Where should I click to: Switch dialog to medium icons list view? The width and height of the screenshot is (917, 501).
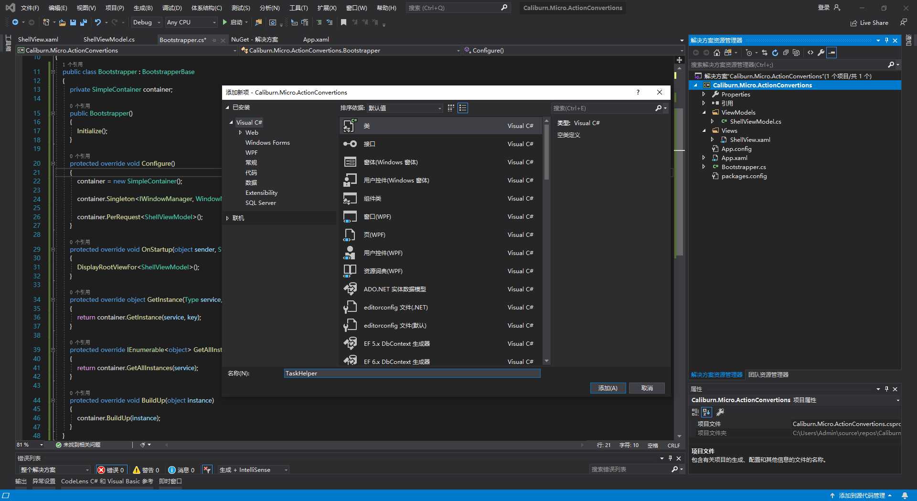(x=463, y=108)
